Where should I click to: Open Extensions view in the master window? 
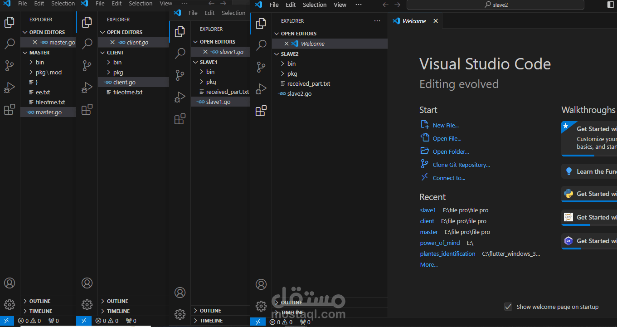coord(10,109)
